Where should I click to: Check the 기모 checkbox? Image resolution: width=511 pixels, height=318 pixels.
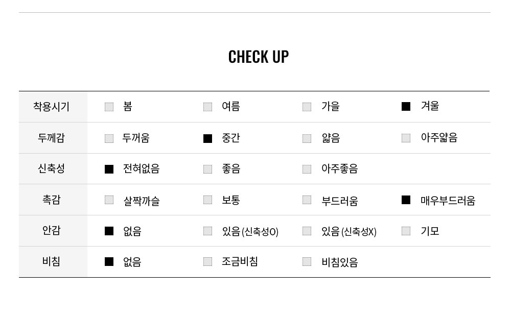[406, 231]
